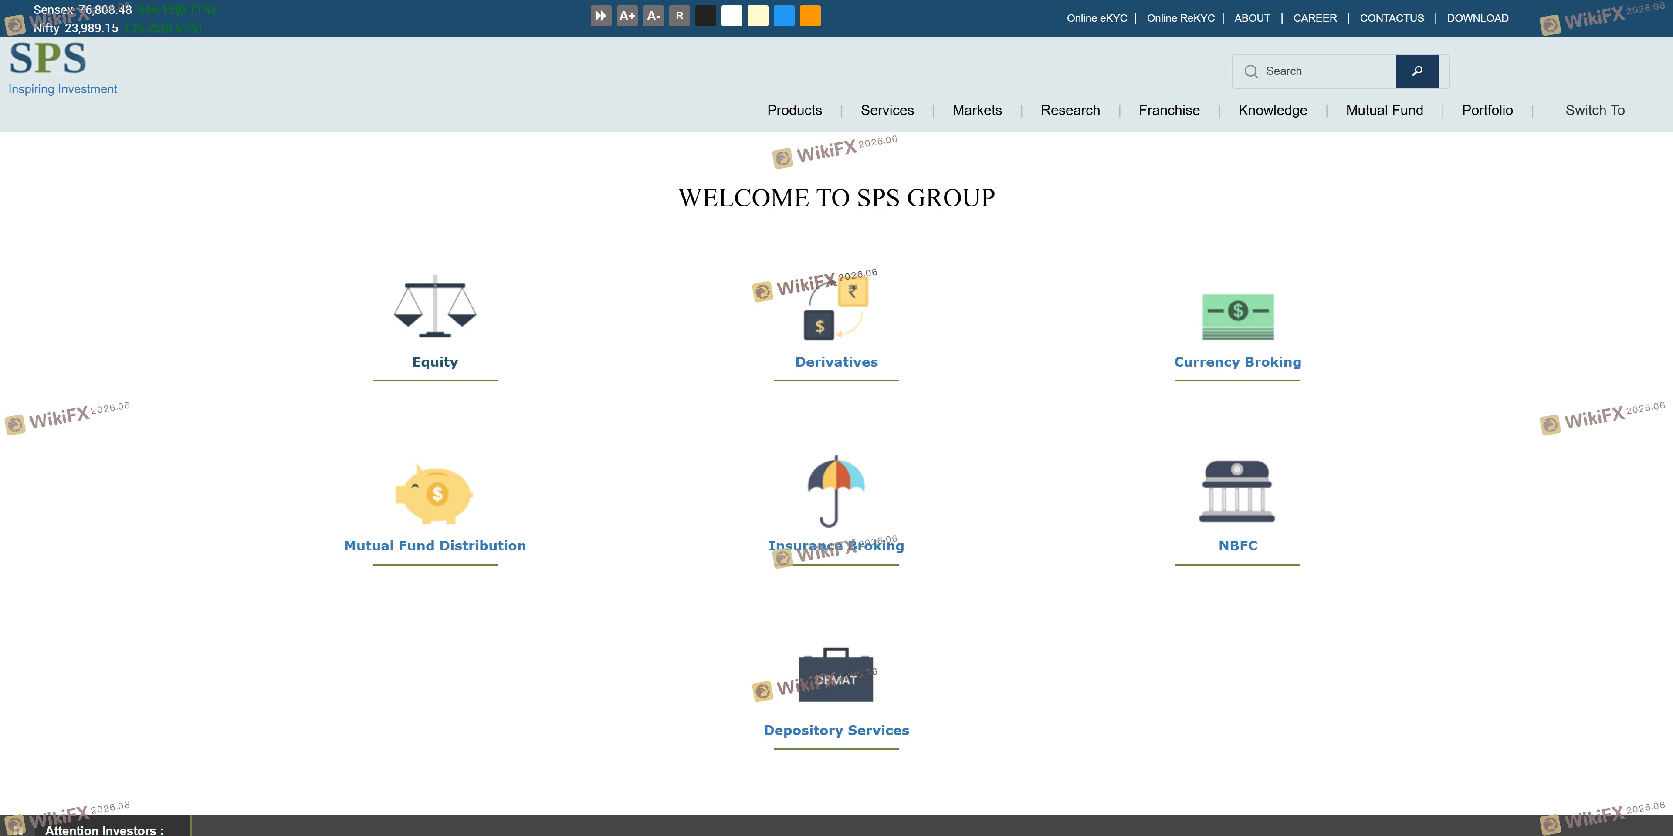Screen dimensions: 1673x836
Task: Select the cream color theme swatch
Action: (x=758, y=16)
